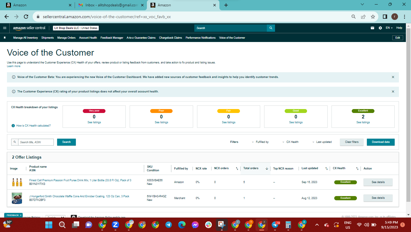This screenshot has height=232, width=411.
Task: Reload the page with the refresh icon
Action: [x=26, y=17]
